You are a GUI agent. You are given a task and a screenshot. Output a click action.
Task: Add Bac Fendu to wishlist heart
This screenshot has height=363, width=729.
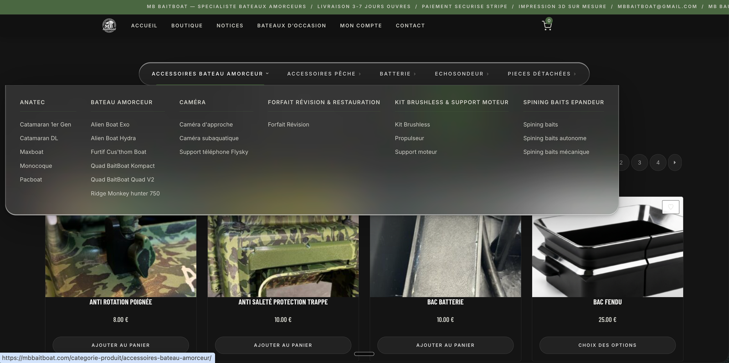click(671, 207)
